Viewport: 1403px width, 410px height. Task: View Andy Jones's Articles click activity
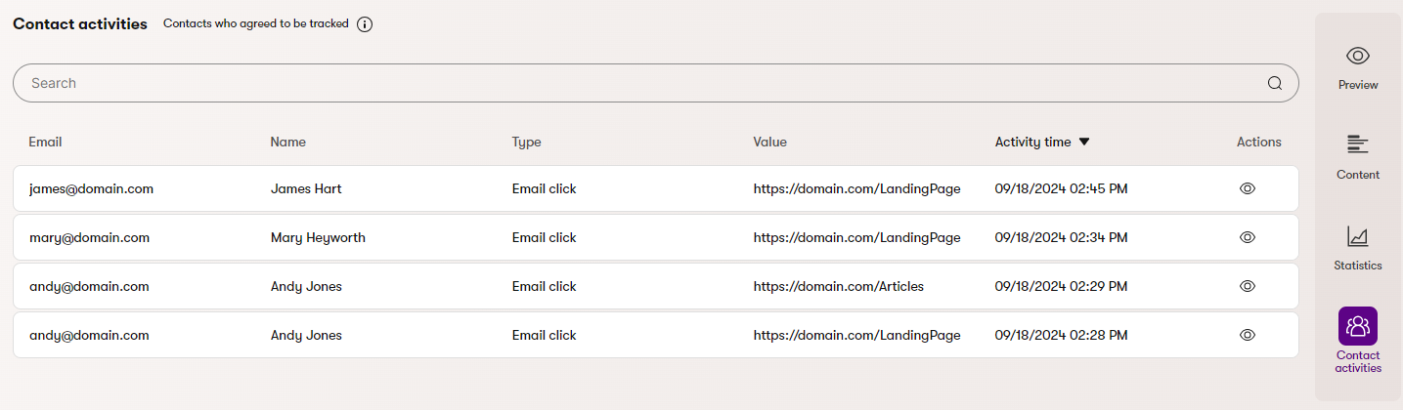coord(1247,286)
